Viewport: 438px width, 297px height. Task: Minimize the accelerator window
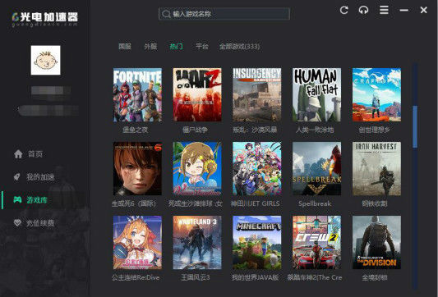pyautogui.click(x=404, y=11)
